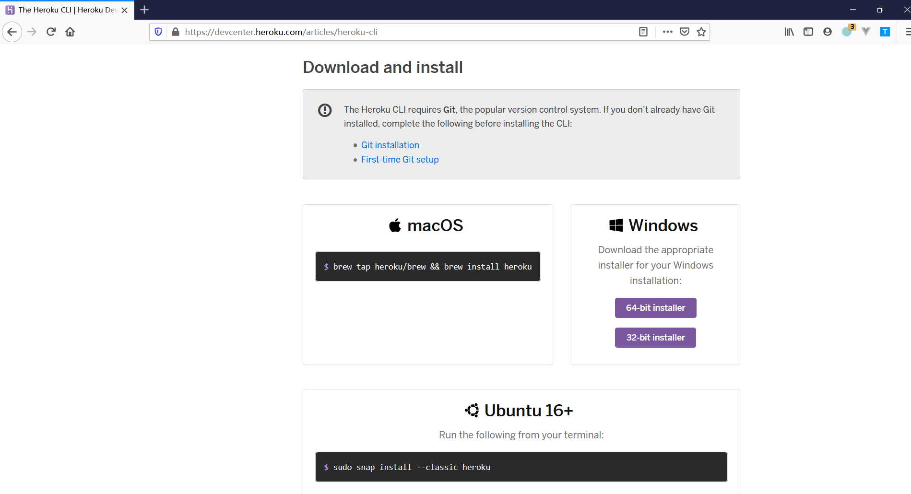Download the 64-bit installer
Screen dimensions: 911x494
[x=655, y=308]
